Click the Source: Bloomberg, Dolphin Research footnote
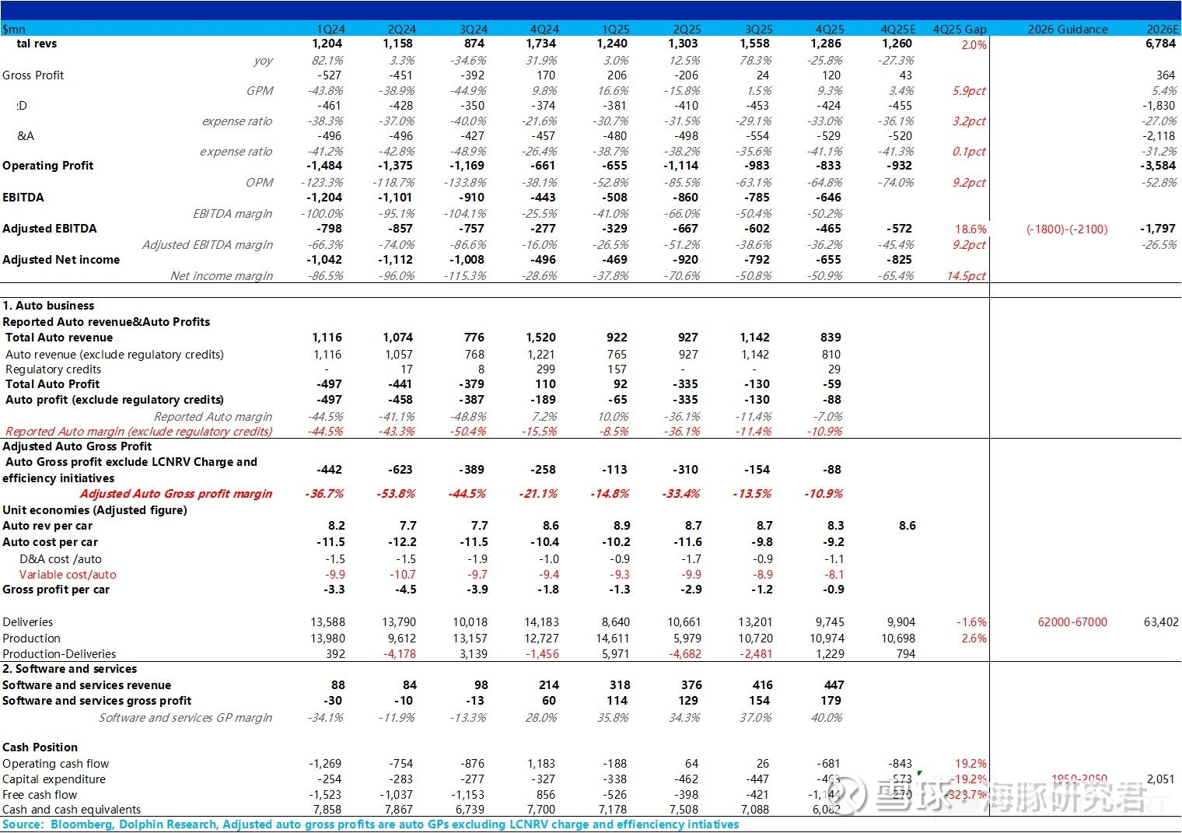 (371, 824)
